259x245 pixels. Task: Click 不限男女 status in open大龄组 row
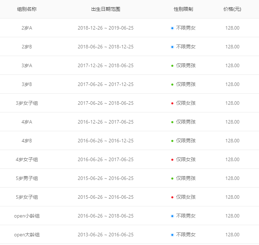coord(183,235)
